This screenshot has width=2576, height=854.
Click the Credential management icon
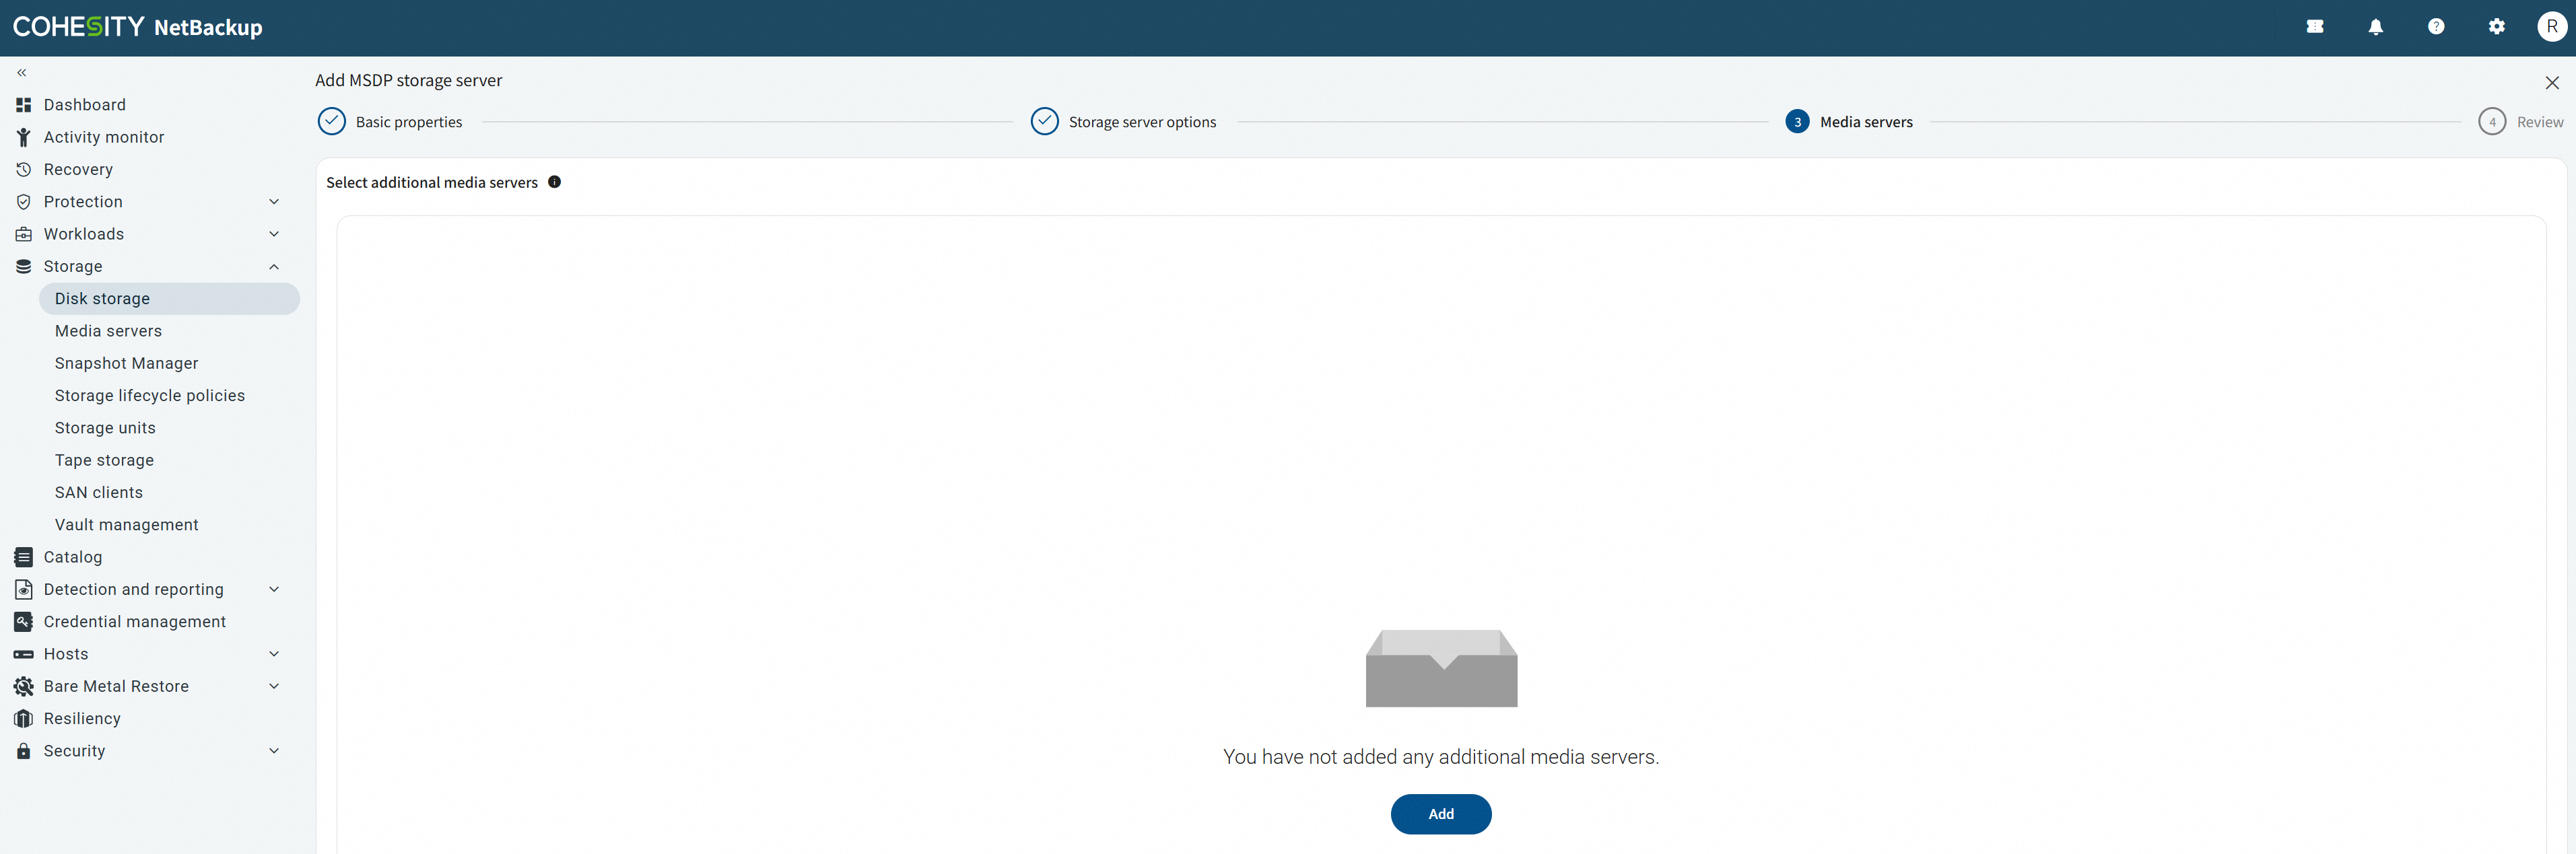24,622
